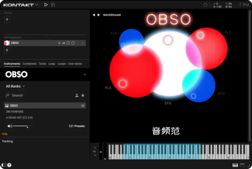Mute the OBSO instrument
This screenshot has height=169, width=252.
coord(64,43)
